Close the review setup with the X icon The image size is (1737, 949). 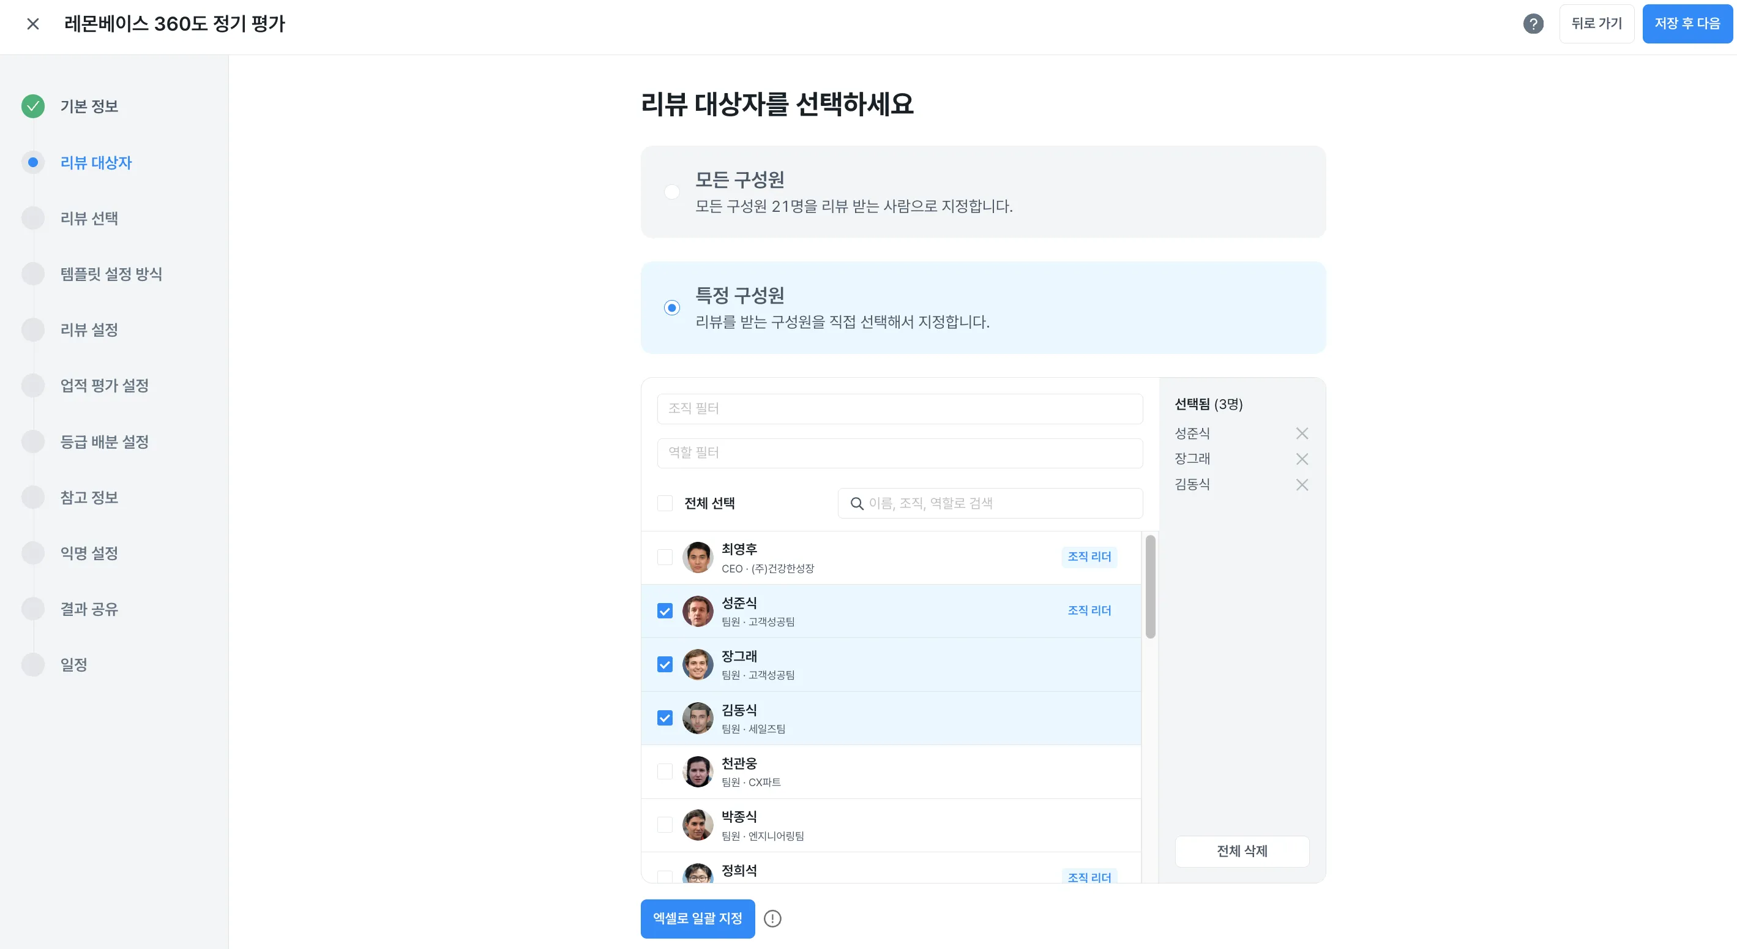pos(32,24)
